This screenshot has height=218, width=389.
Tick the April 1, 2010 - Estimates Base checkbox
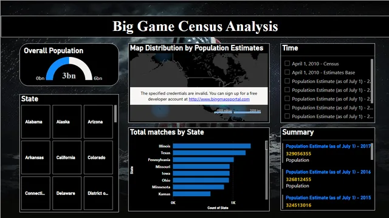[x=287, y=72]
